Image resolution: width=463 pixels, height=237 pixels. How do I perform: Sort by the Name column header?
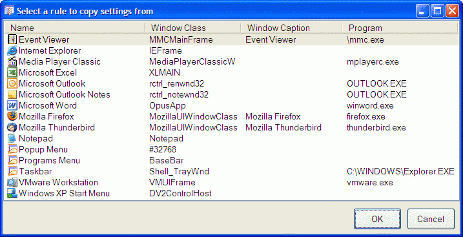[74, 28]
